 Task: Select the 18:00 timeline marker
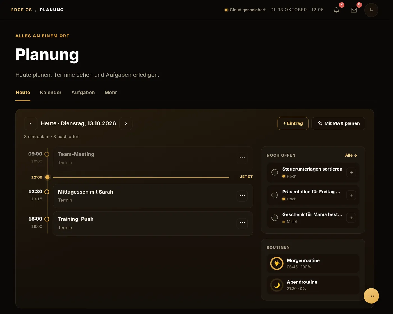tap(47, 219)
